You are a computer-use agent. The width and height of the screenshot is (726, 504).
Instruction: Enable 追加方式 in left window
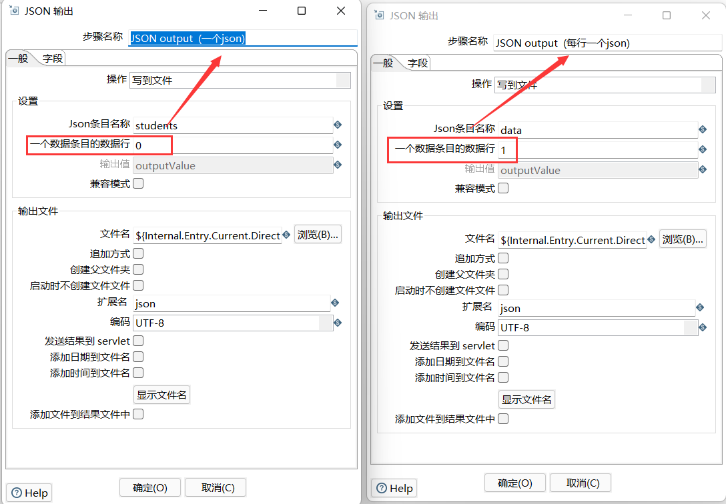pos(138,253)
